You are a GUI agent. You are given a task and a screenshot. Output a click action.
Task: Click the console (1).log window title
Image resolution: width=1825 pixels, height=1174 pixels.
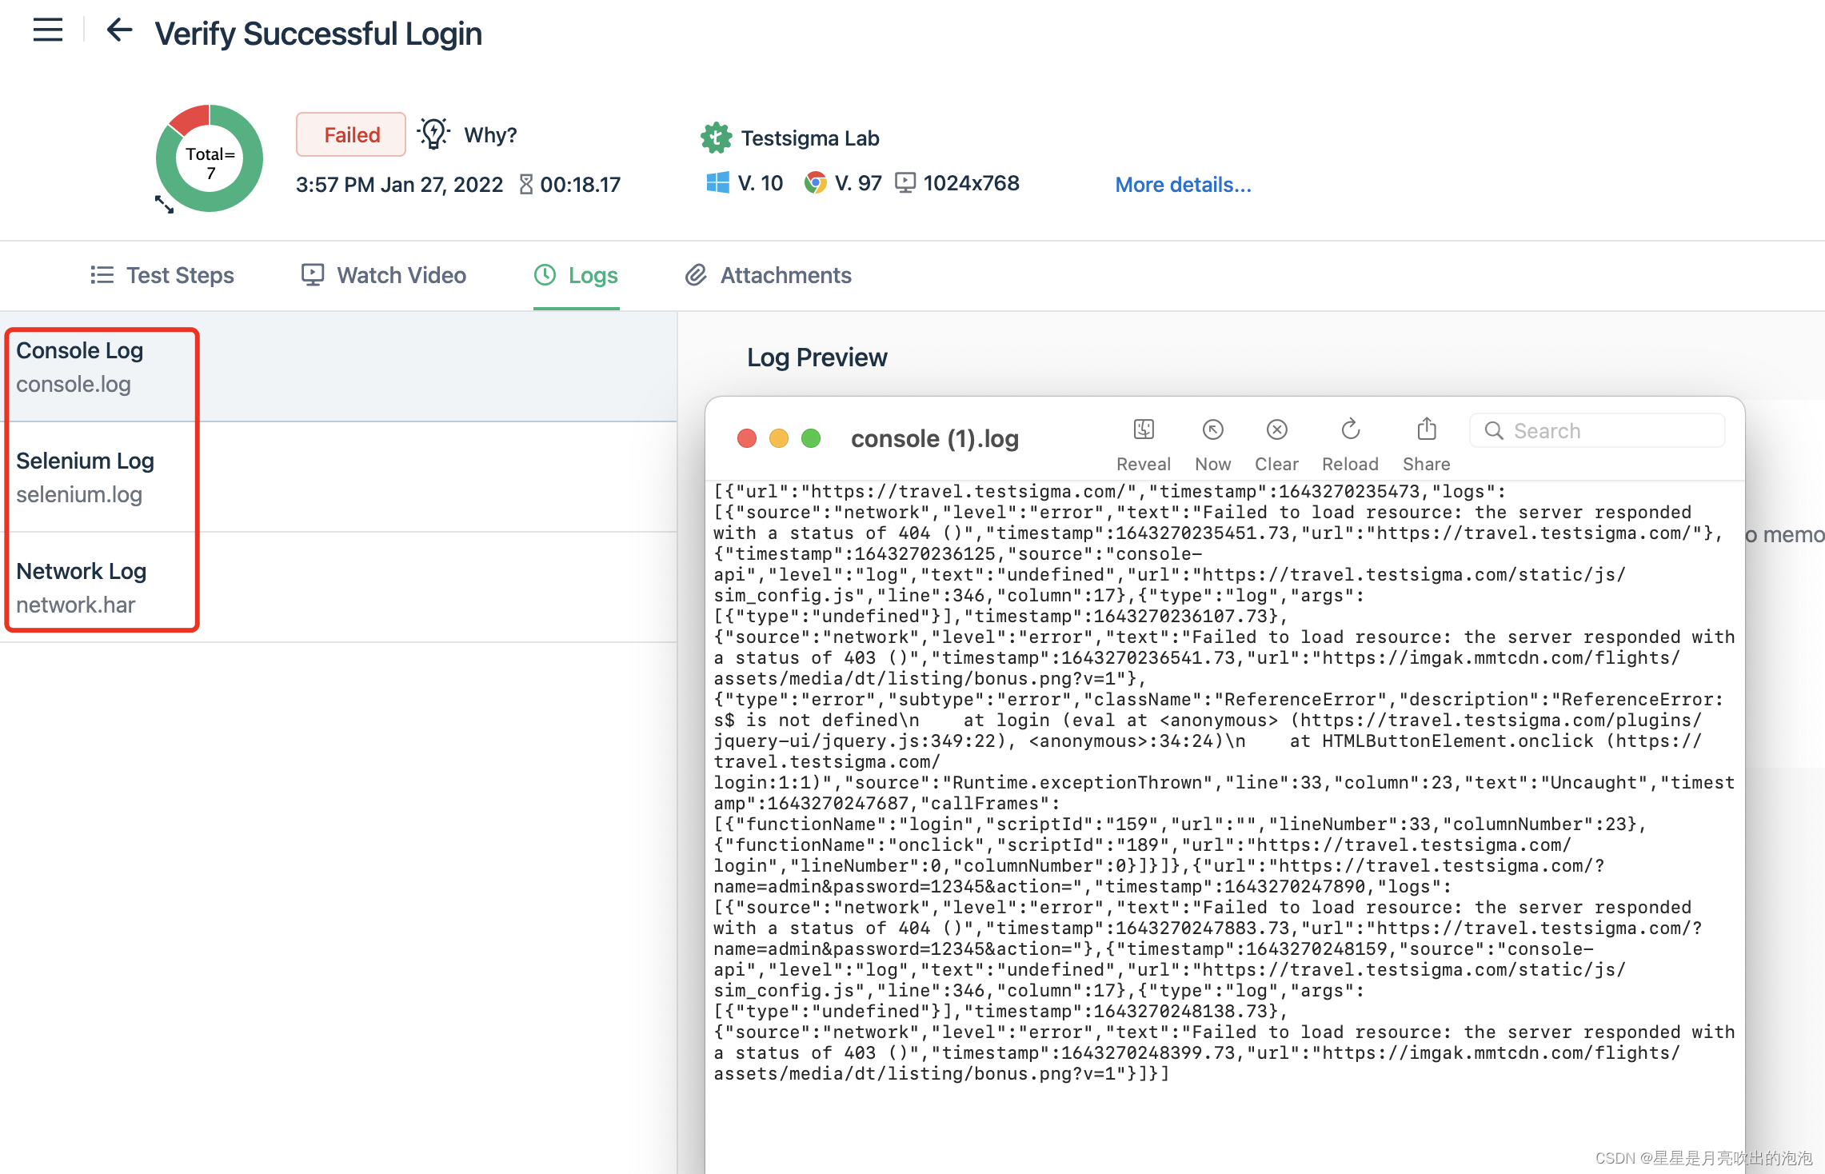click(935, 438)
